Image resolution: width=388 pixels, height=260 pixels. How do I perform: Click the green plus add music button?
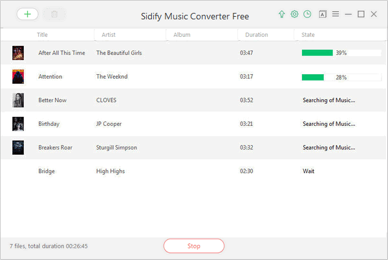tap(27, 14)
